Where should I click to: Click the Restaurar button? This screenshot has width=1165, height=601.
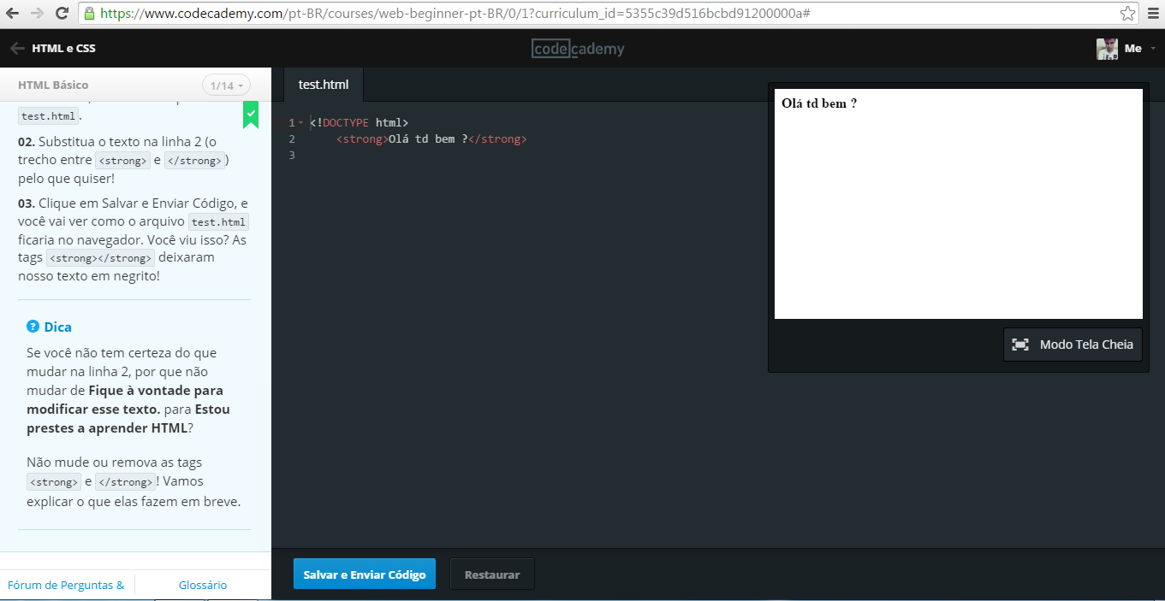coord(491,574)
